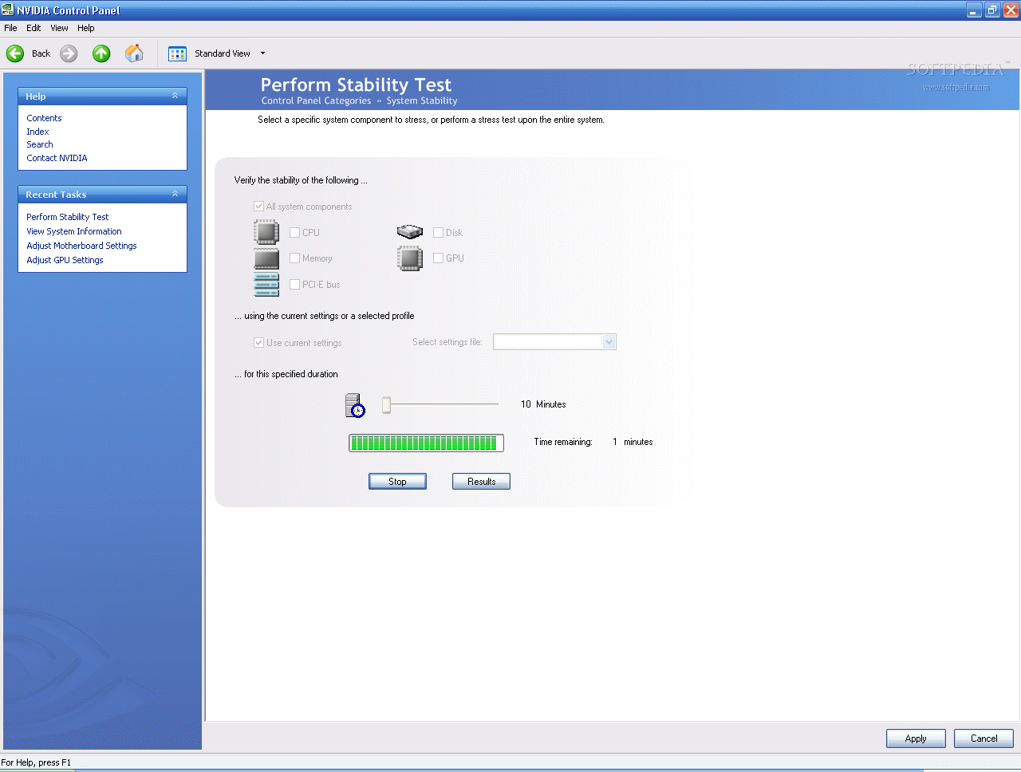Restore down the NVIDIA Control Panel window
1021x772 pixels.
tap(992, 10)
